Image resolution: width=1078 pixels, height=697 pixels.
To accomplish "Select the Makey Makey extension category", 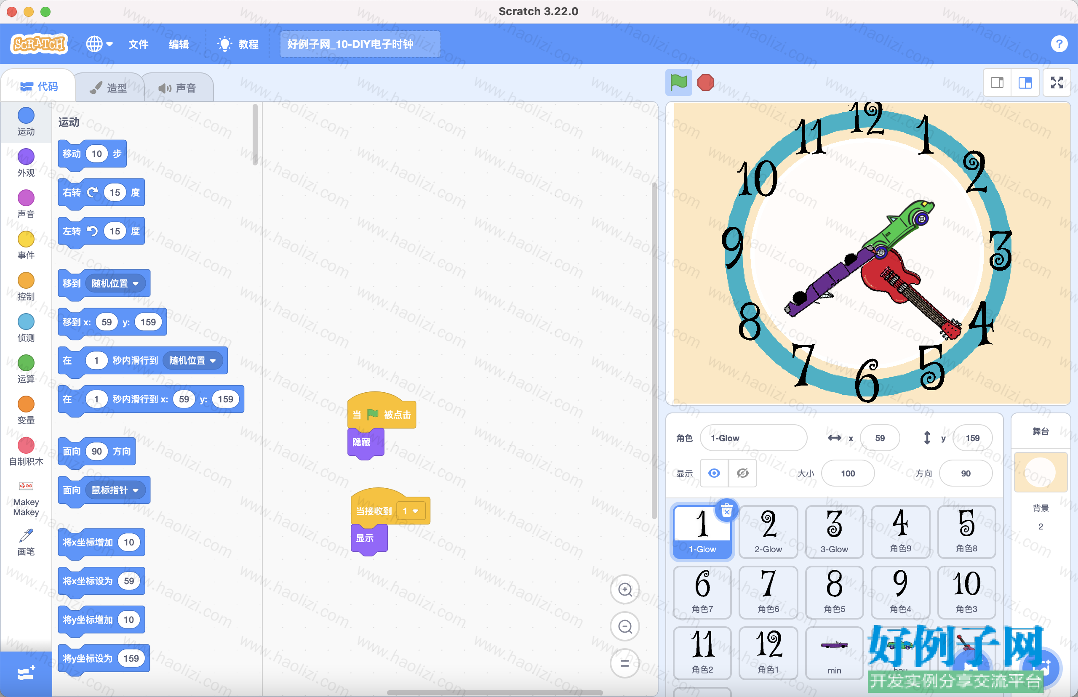I will pyautogui.click(x=26, y=498).
